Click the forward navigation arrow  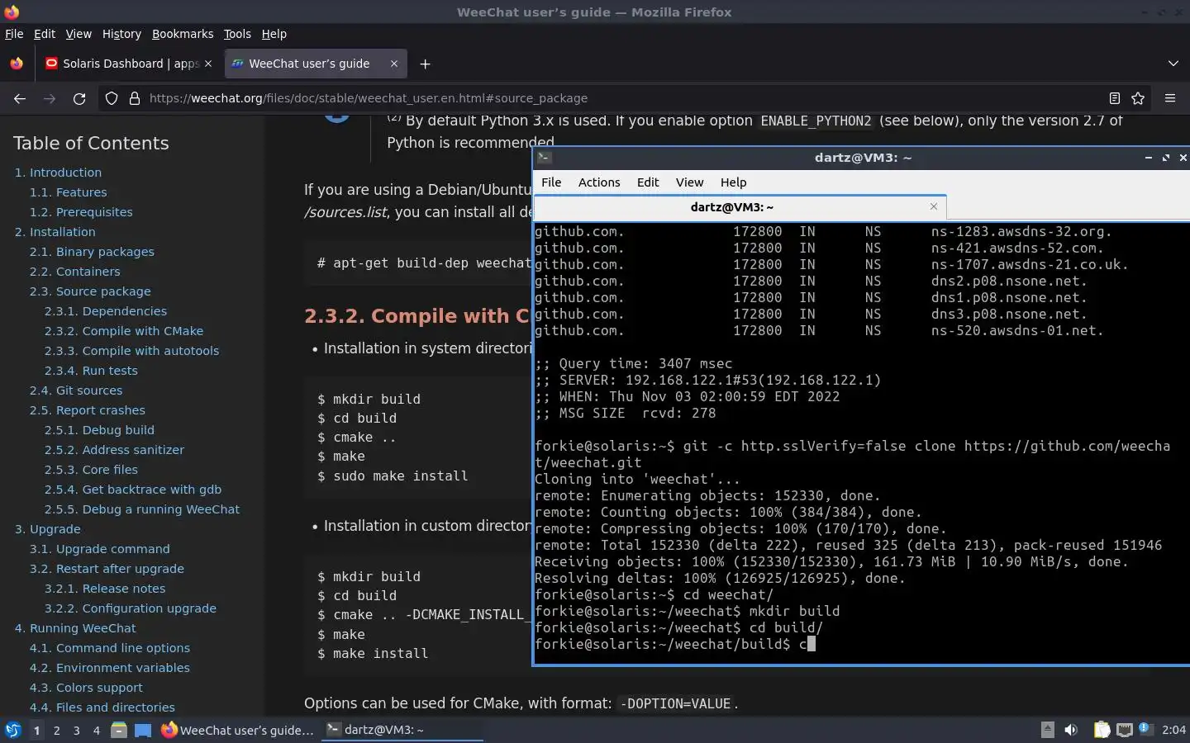point(50,98)
